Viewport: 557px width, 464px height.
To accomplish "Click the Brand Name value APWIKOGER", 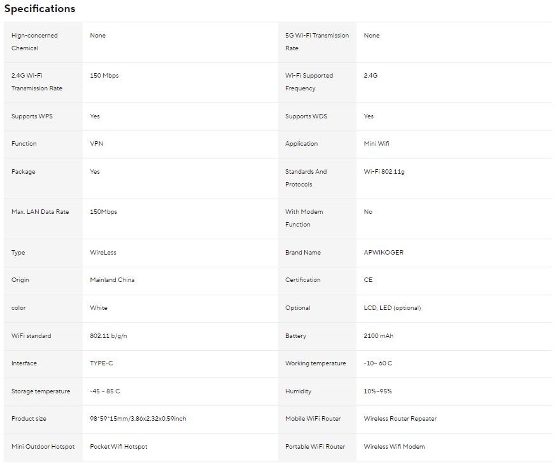I will (383, 253).
